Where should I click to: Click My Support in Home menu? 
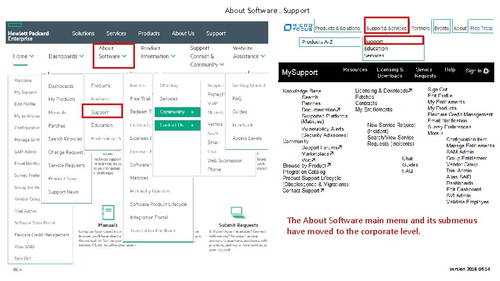26,92
